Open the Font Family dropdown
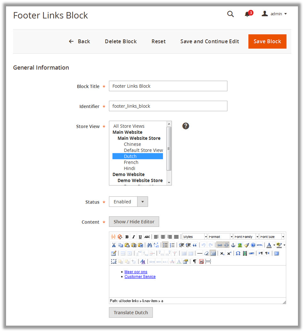 [x=246, y=237]
